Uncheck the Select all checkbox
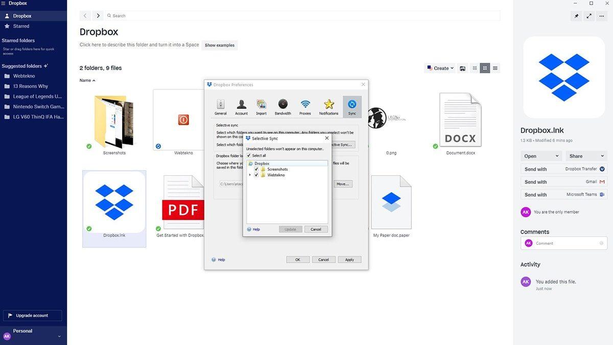This screenshot has height=345, width=613. [250, 155]
